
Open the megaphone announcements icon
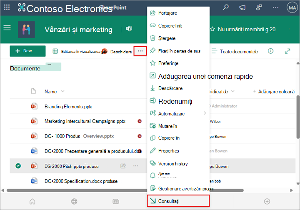click(x=242, y=7)
